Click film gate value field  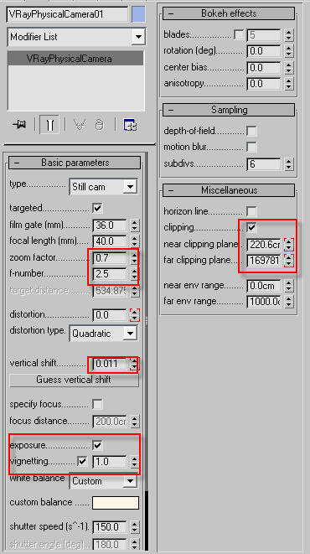pos(110,225)
